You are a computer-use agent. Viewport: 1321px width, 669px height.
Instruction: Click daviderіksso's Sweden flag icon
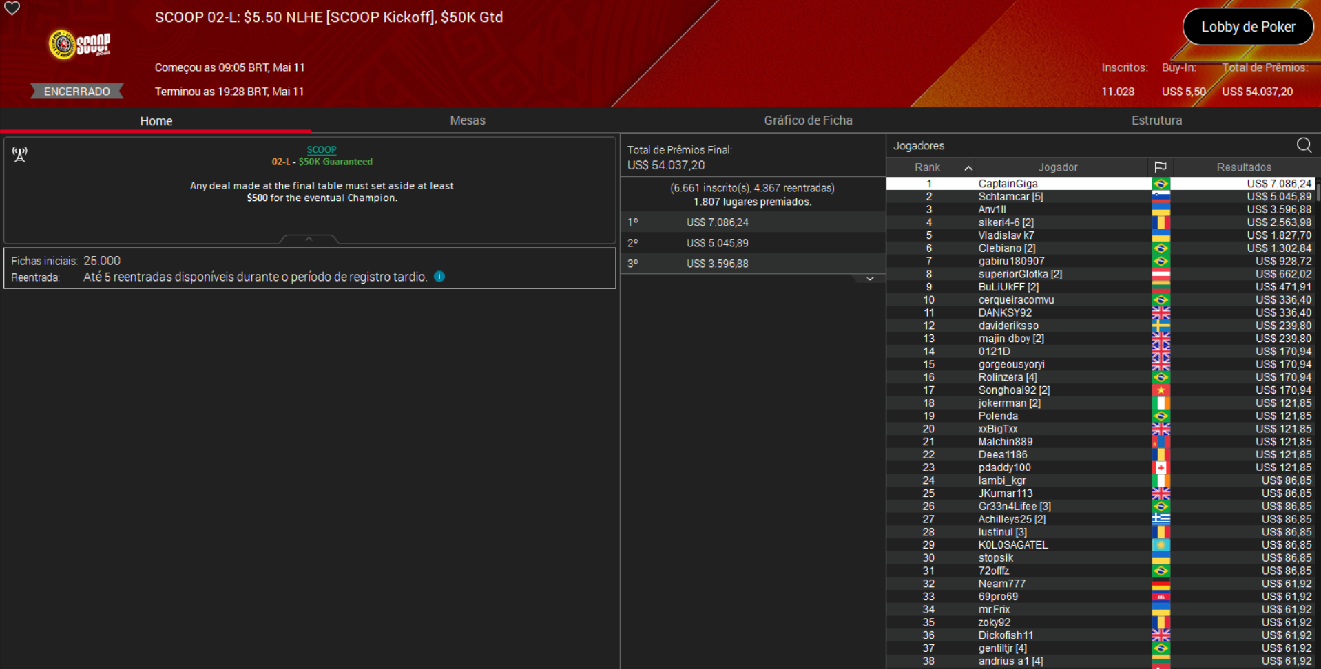tap(1161, 326)
